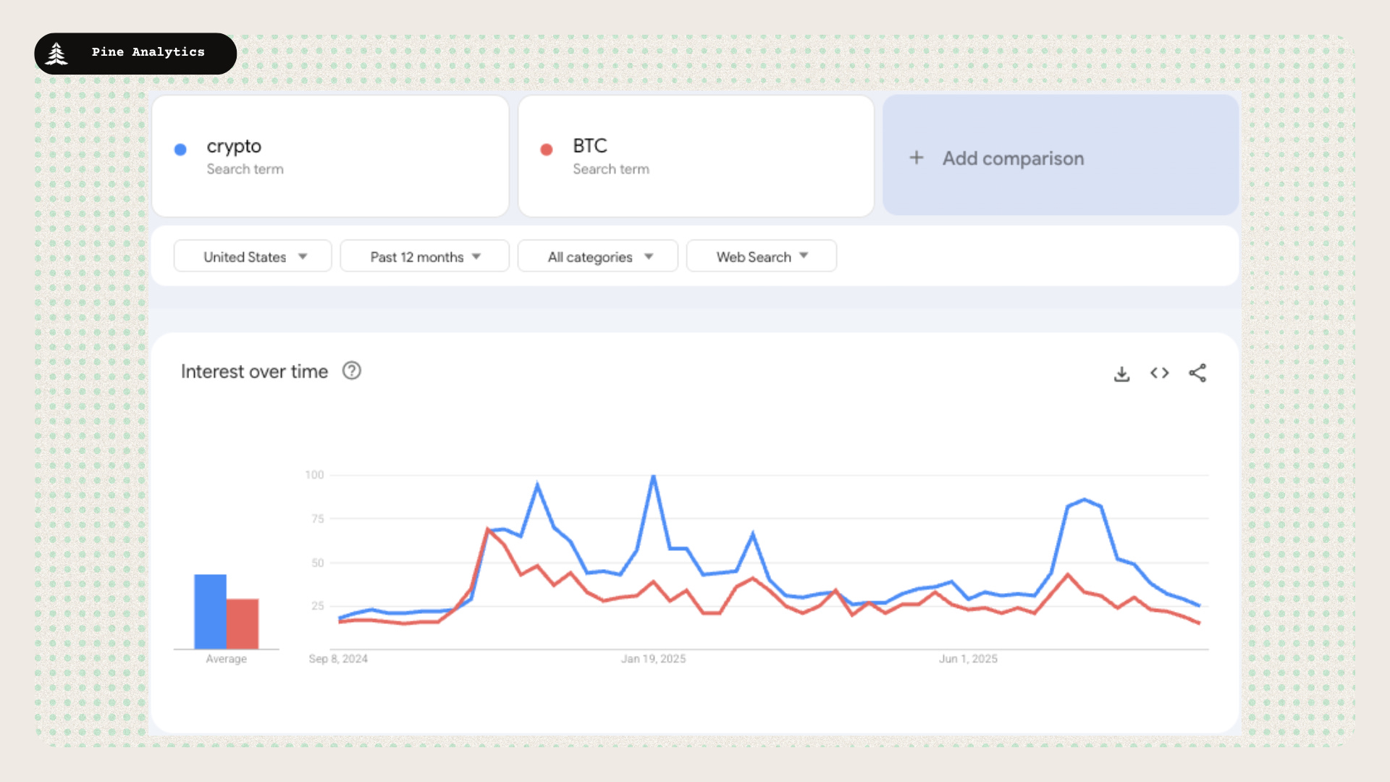
Task: Click the Pine Analytics label
Action: (x=148, y=52)
